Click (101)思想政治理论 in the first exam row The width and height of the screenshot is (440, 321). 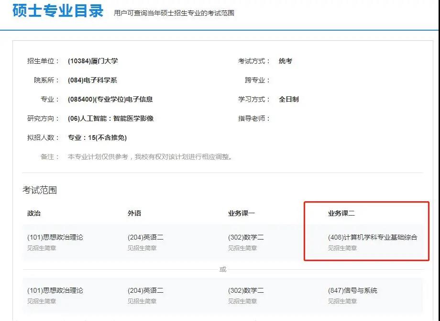pyautogui.click(x=55, y=237)
